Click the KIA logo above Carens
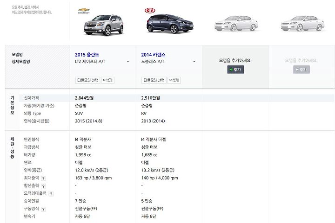This screenshot has width=335, height=223. click(150, 10)
